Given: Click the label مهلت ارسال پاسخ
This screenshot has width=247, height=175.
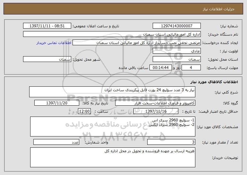Looking at the screenshot, I should click(x=222, y=68).
